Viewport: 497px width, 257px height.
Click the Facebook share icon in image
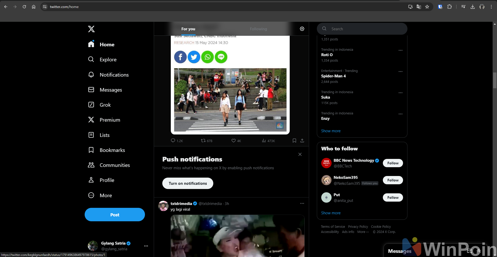[180, 57]
